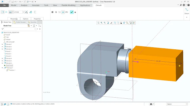Click Model Tree search field
This screenshot has width=190, height=106.
(20, 29)
